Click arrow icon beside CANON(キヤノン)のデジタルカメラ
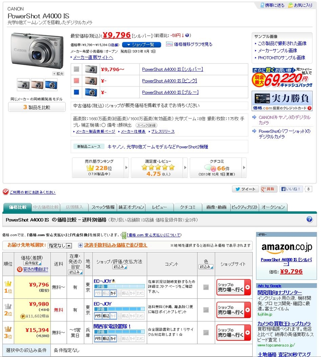The image size is (321, 357). [x=255, y=117]
